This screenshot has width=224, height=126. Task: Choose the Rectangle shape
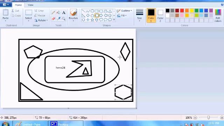point(97,11)
